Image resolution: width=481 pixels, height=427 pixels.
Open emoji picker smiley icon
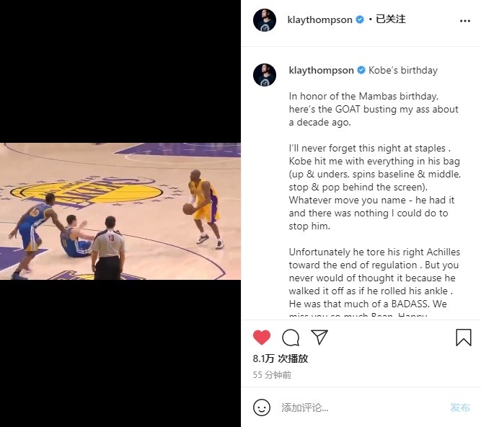[x=262, y=408]
